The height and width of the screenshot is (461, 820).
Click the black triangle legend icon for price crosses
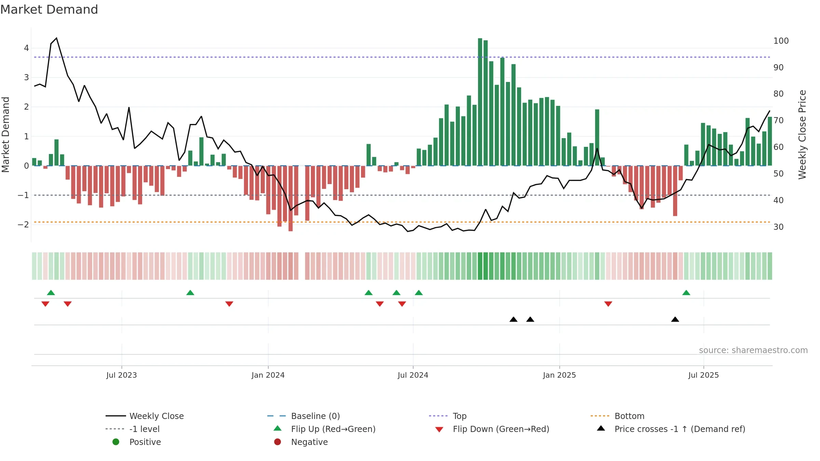[601, 428]
